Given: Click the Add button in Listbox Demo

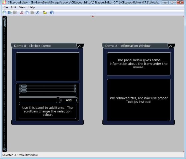Looking at the screenshot, I should point(69,100).
